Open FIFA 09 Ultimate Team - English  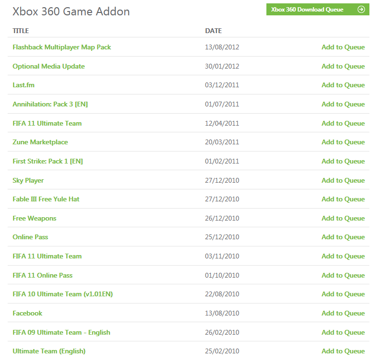61,332
